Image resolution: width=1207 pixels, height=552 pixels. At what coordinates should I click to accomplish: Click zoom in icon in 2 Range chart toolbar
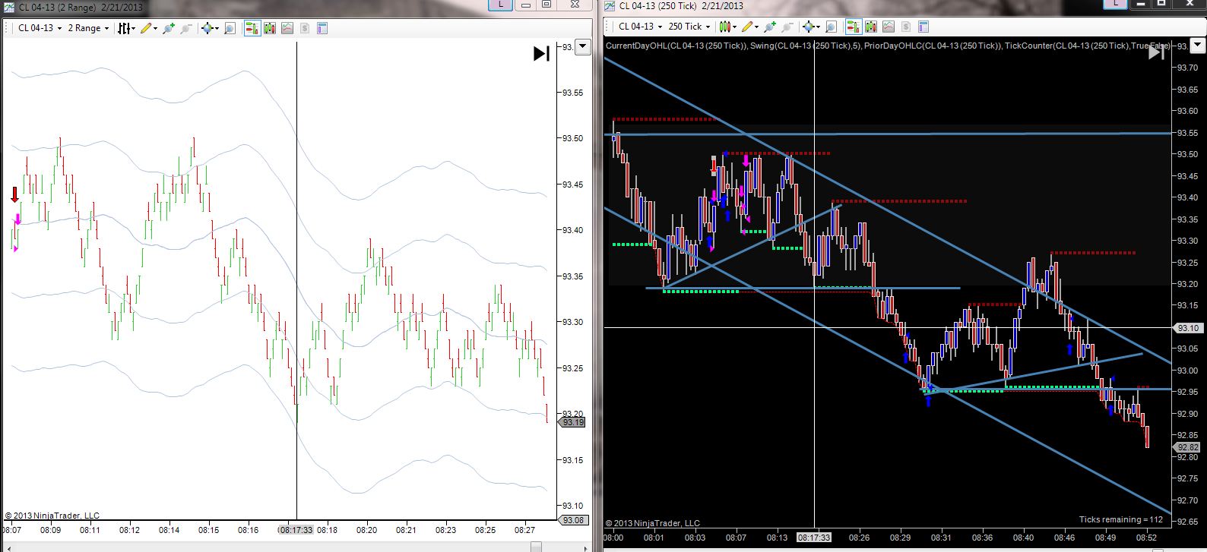168,28
